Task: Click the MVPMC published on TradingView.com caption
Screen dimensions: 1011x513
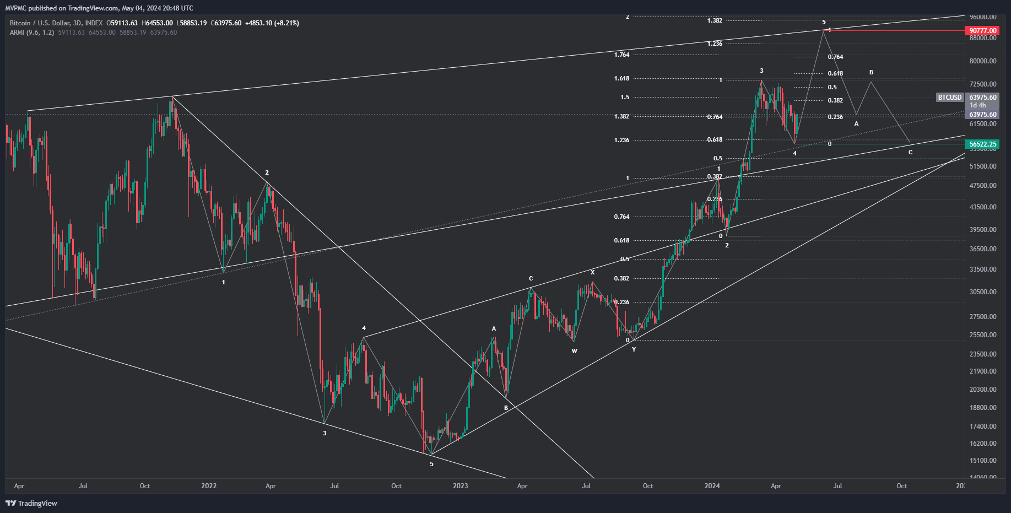Action: [99, 8]
